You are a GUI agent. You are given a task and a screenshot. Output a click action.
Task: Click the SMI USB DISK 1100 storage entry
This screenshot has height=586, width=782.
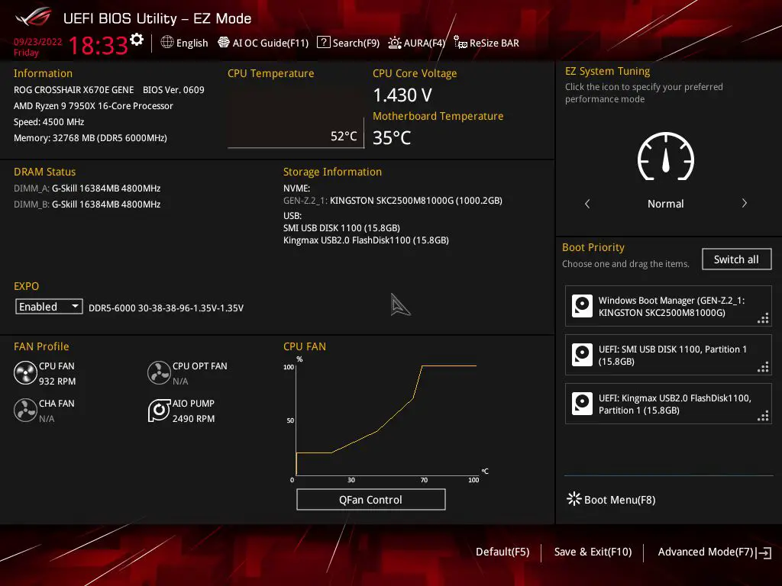coord(341,227)
